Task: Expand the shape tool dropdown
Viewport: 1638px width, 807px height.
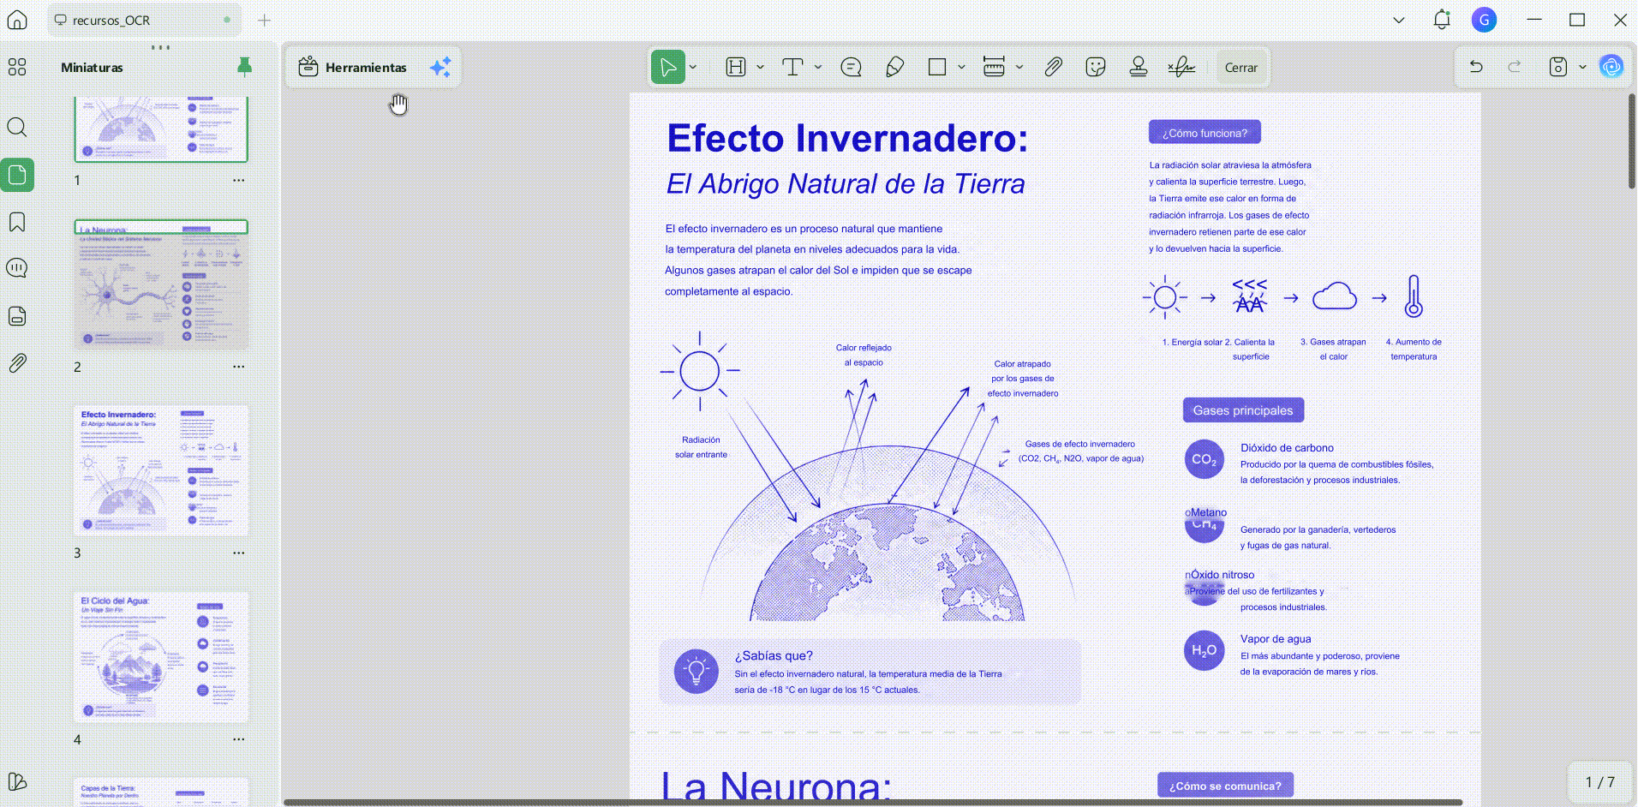Action: [x=961, y=67]
